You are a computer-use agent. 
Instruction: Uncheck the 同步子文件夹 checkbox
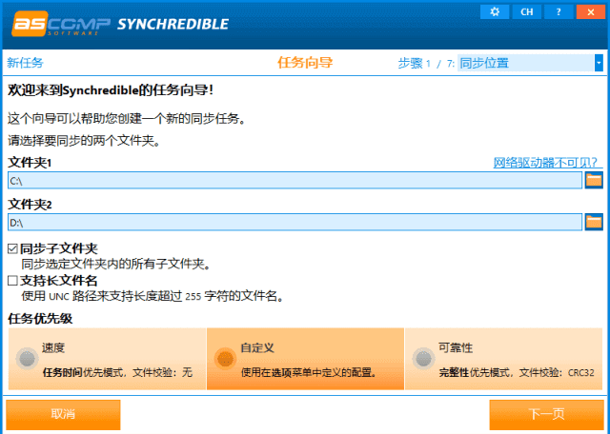coord(12,248)
